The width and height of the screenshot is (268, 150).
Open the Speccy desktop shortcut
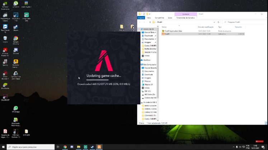[5, 62]
